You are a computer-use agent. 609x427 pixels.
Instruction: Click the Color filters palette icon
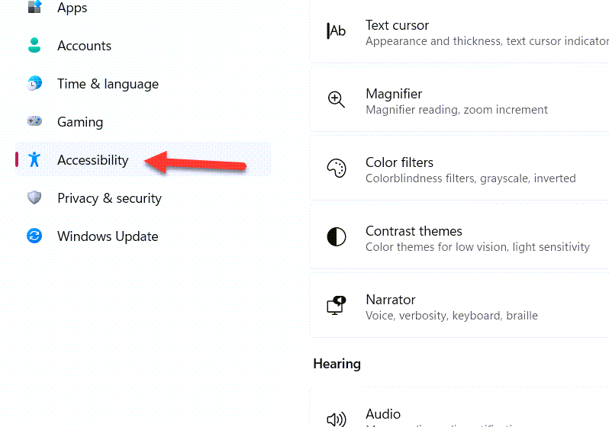tap(337, 169)
